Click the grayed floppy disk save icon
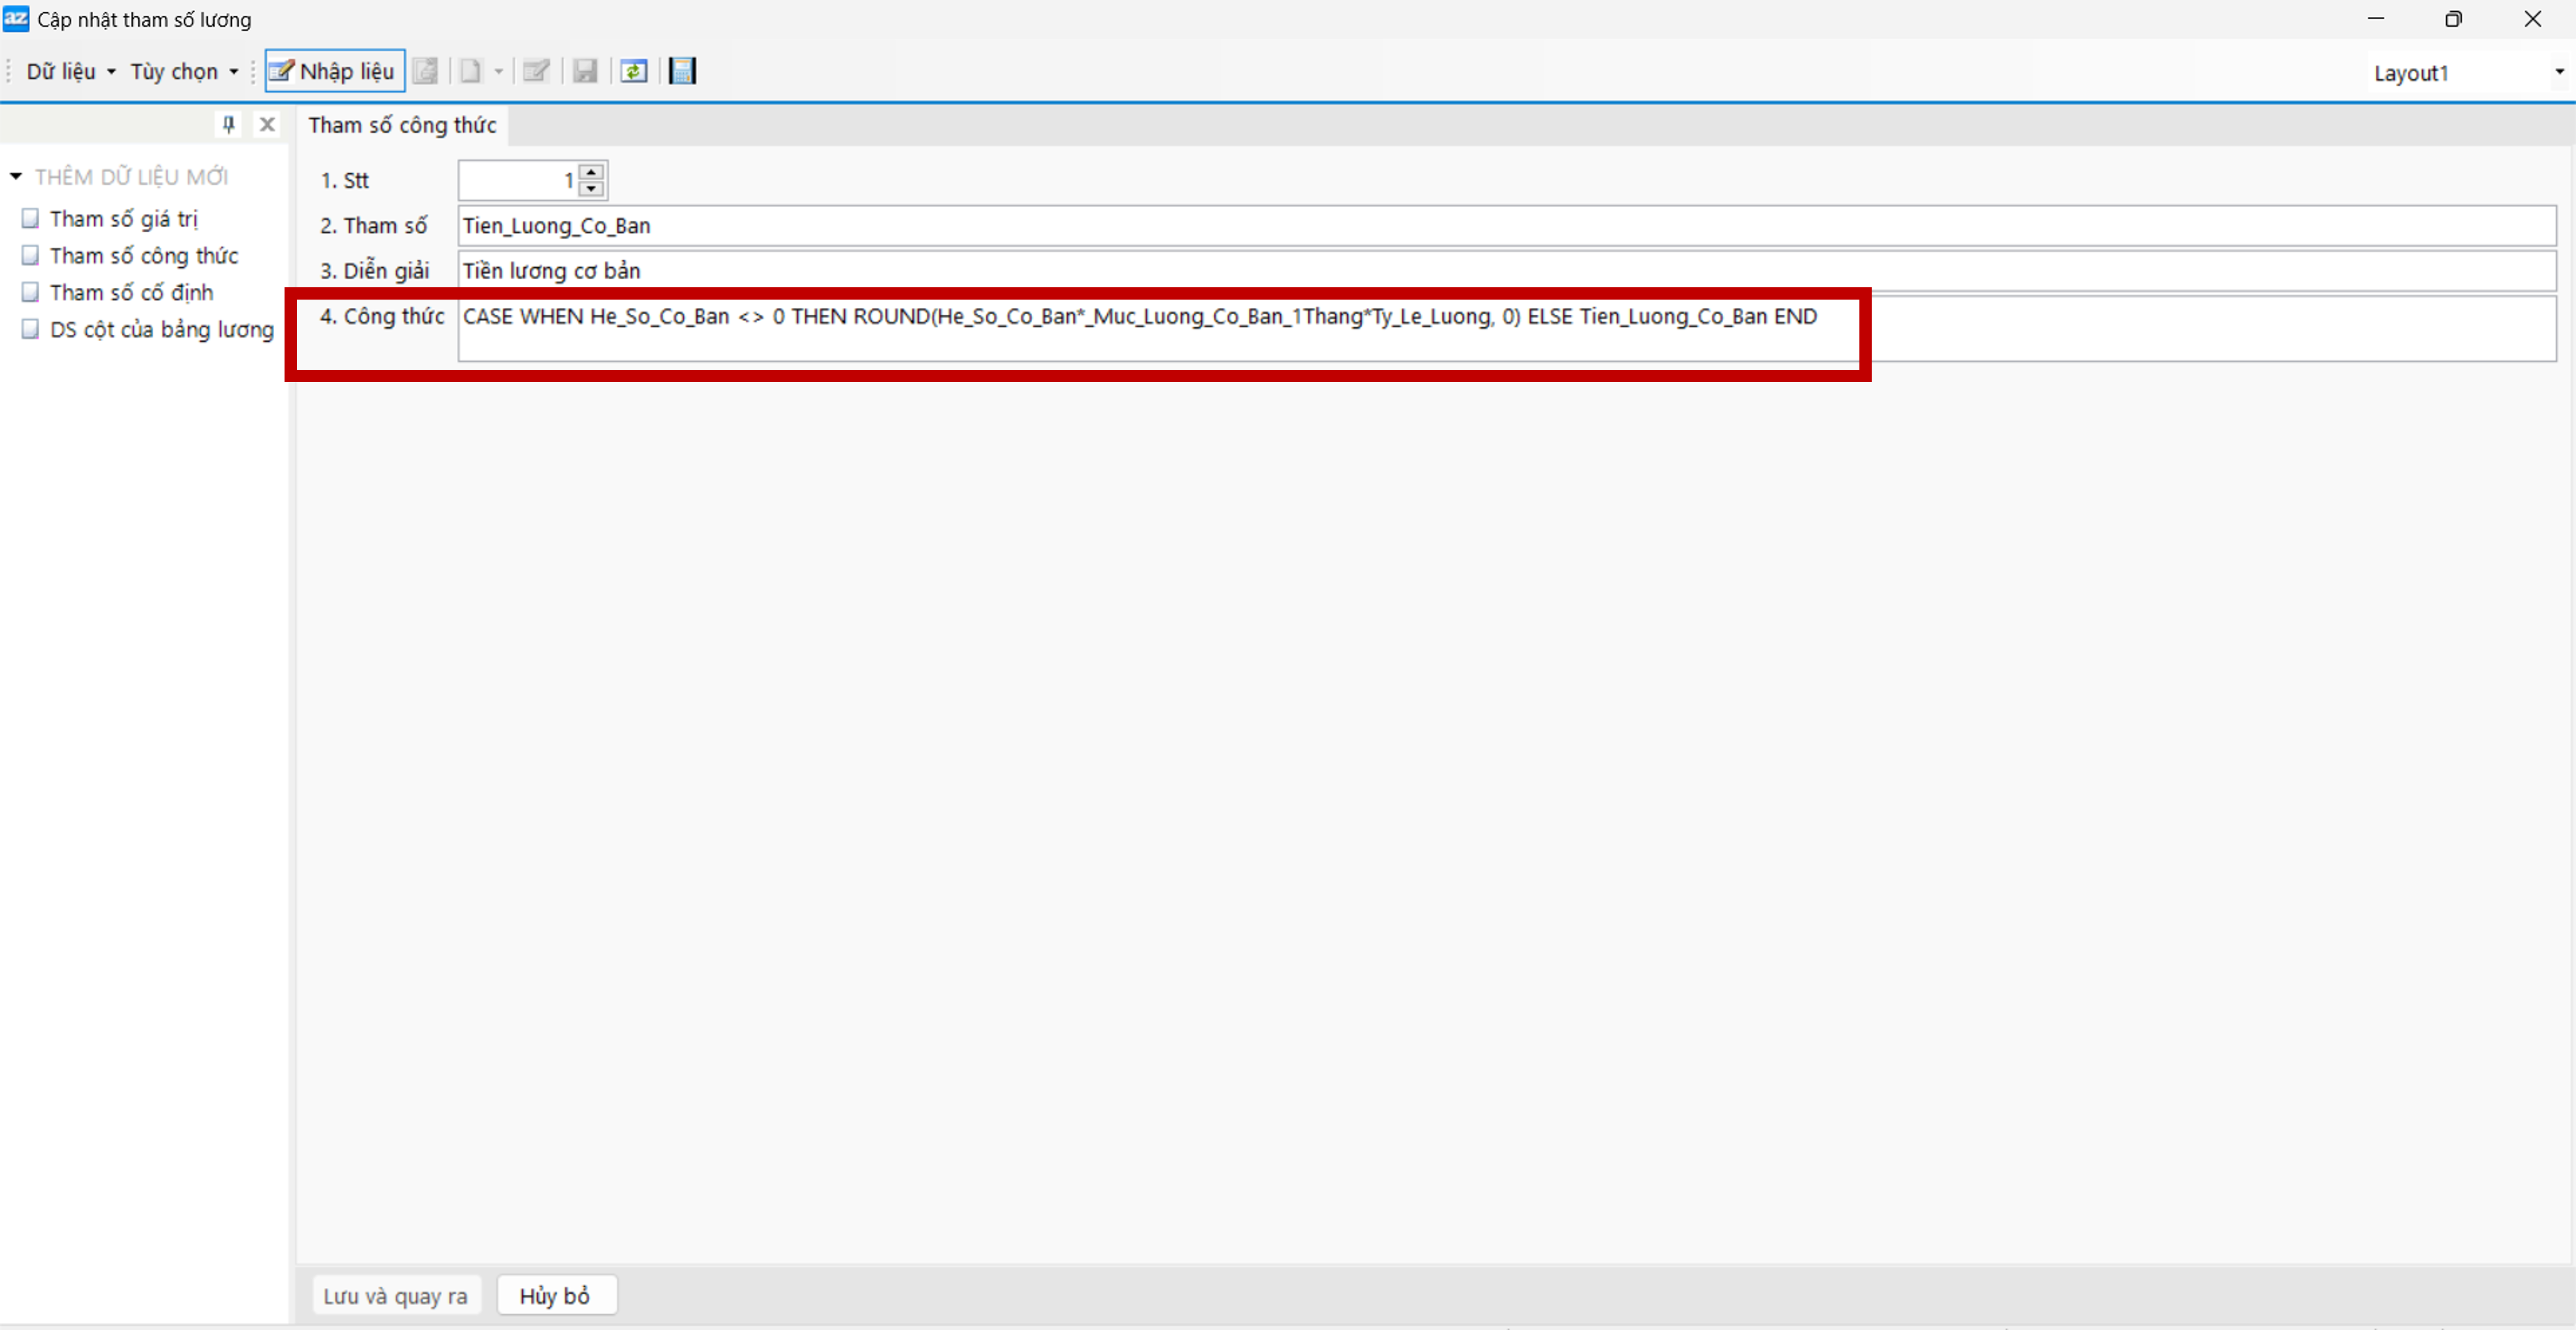This screenshot has height=1330, width=2576. pyautogui.click(x=585, y=71)
